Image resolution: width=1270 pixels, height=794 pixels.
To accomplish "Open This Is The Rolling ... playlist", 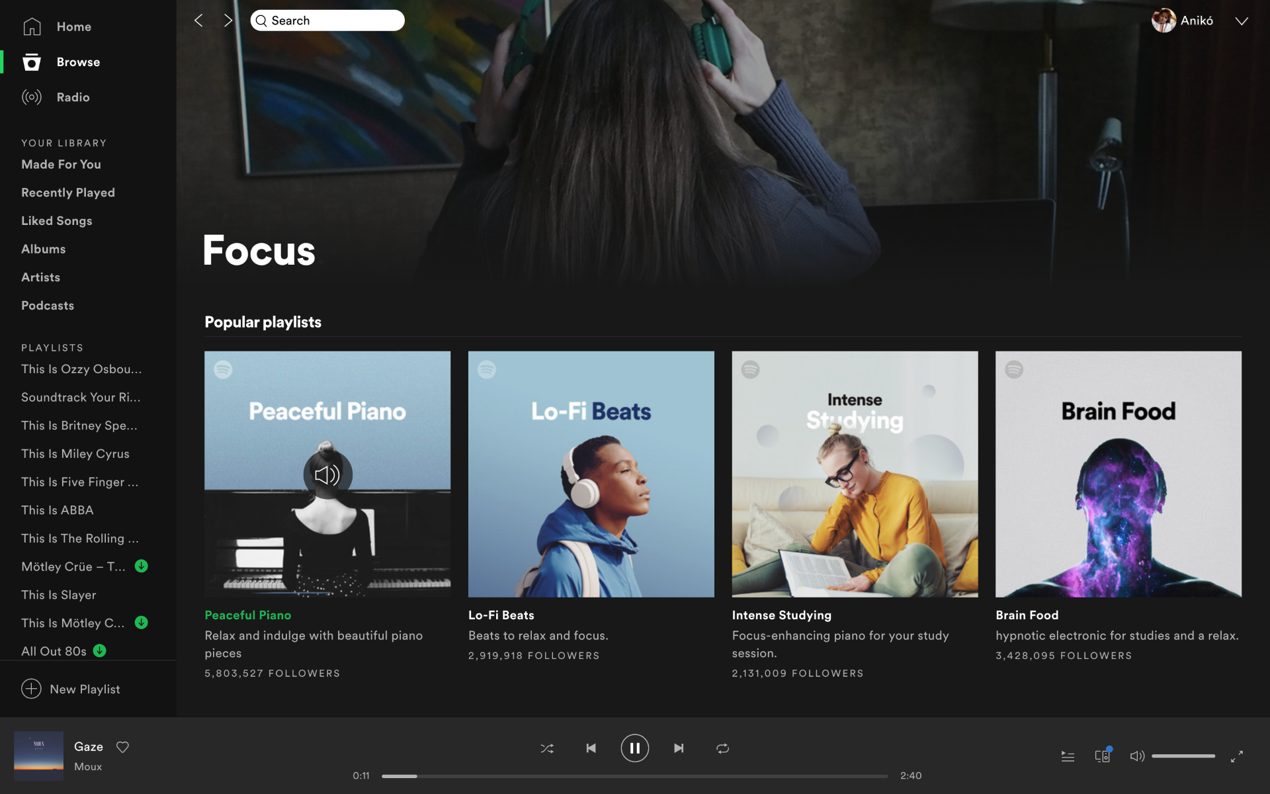I will coord(80,539).
